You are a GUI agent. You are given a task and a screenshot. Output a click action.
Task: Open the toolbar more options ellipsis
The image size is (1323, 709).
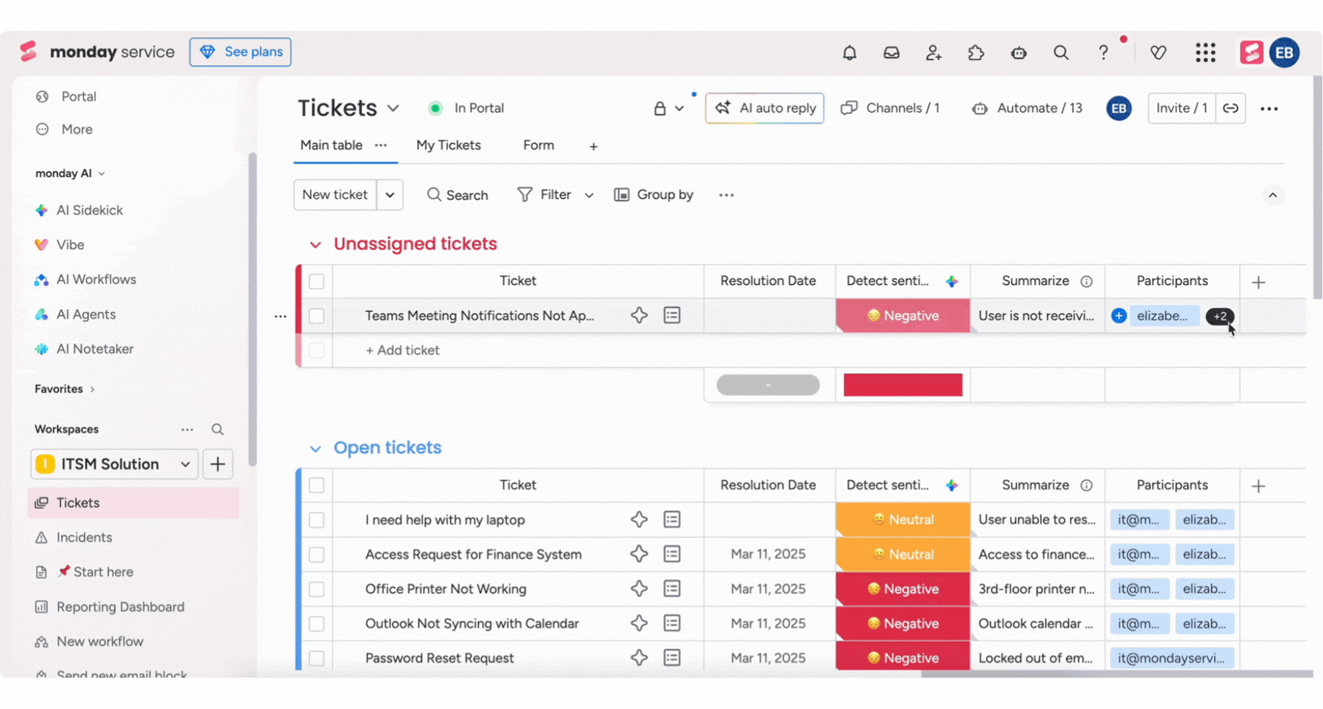click(725, 195)
